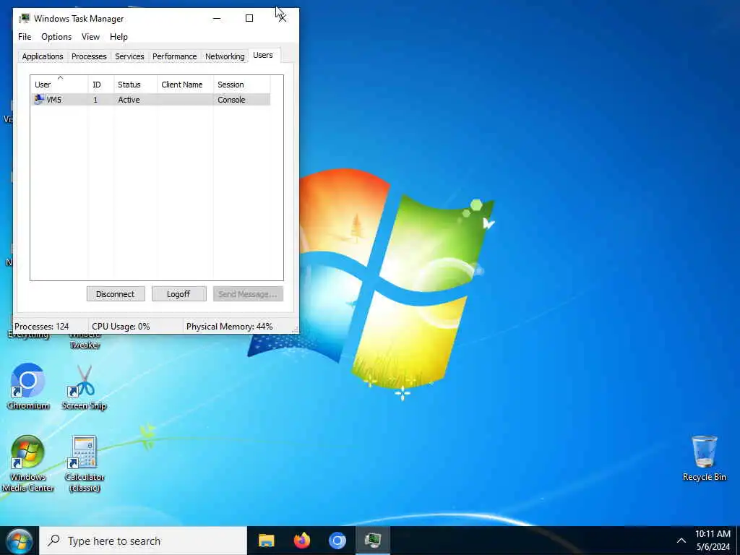Launch Chromium from the taskbar
Viewport: 740px width, 555px height.
[337, 541]
